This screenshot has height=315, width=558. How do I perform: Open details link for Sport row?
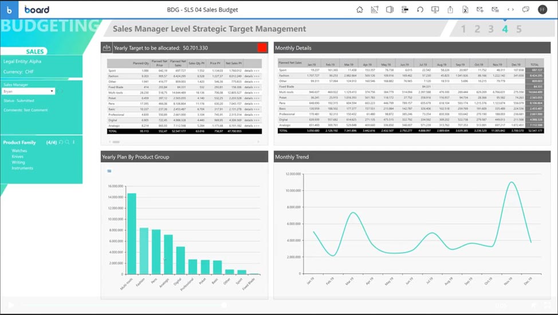click(252, 71)
